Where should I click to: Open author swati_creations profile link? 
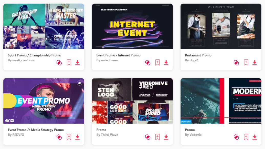coord(23,60)
